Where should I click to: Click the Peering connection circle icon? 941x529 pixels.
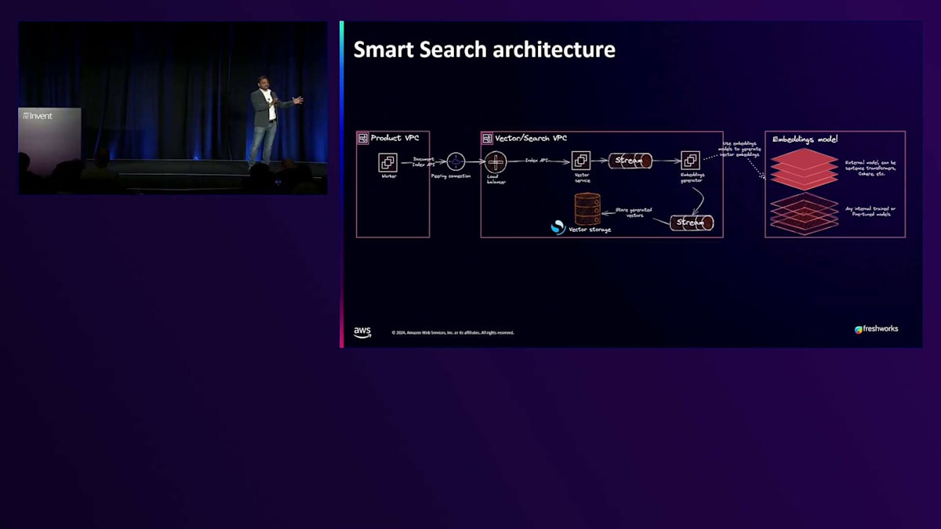456,162
